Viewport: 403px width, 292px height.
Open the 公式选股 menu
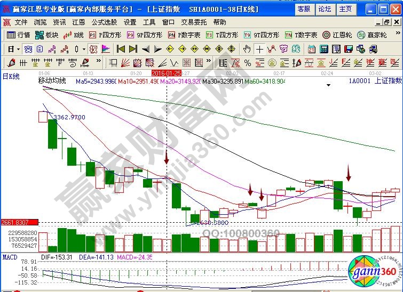pyautogui.click(x=104, y=22)
